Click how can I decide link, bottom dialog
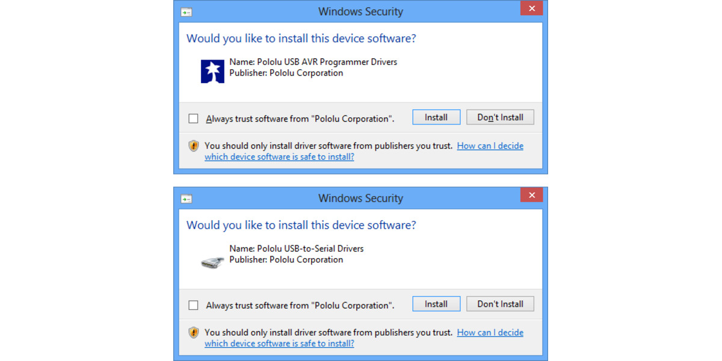Viewport: 722px width, 361px height. click(x=490, y=332)
